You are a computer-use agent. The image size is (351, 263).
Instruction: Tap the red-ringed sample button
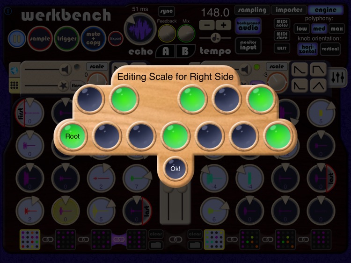pos(40,38)
